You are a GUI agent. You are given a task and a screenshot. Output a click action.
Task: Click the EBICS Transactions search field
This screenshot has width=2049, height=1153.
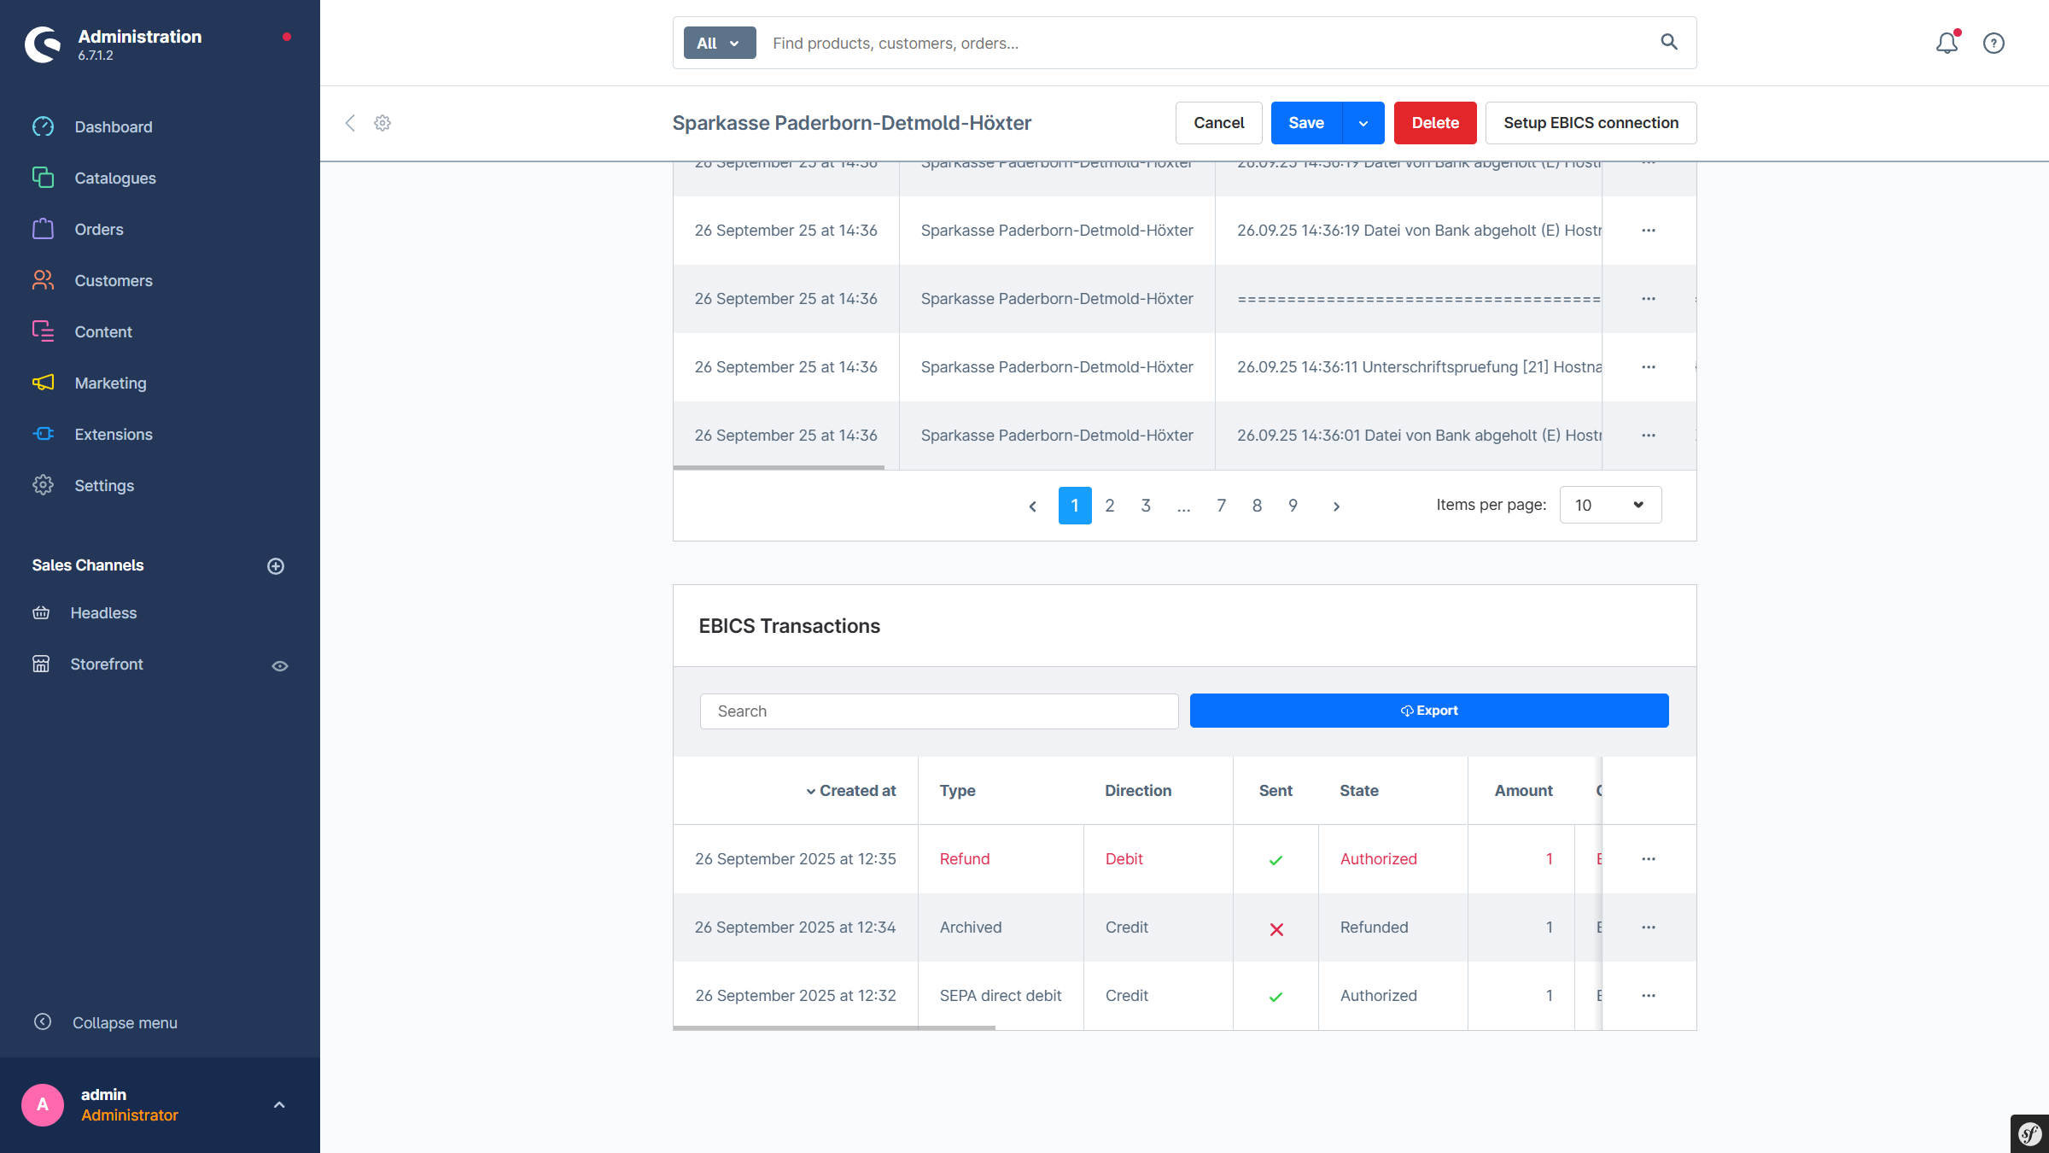[x=939, y=711]
